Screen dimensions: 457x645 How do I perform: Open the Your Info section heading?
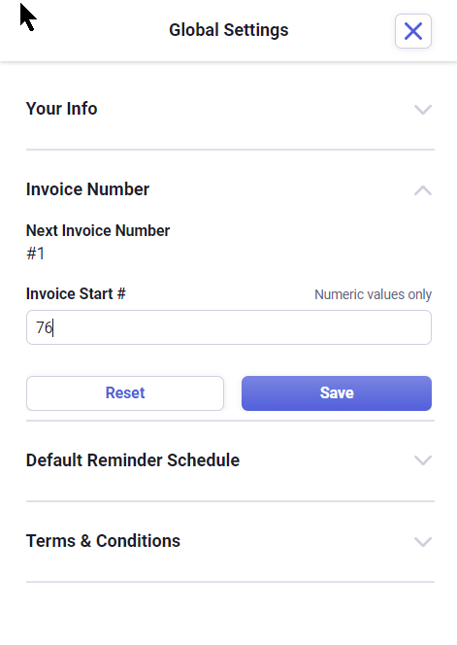[62, 109]
